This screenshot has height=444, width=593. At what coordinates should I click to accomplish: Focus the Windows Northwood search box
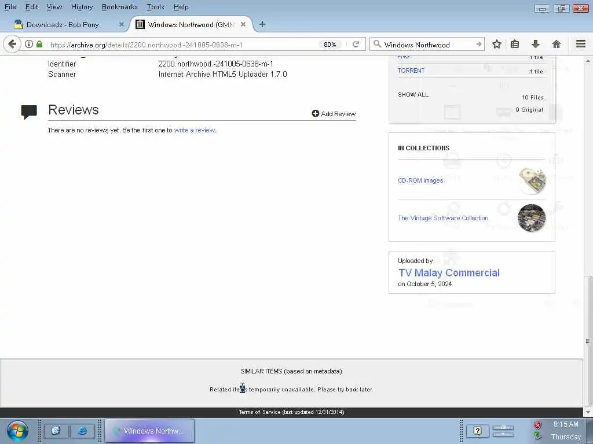(x=427, y=45)
